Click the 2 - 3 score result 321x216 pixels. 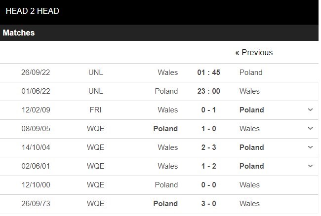(208, 147)
